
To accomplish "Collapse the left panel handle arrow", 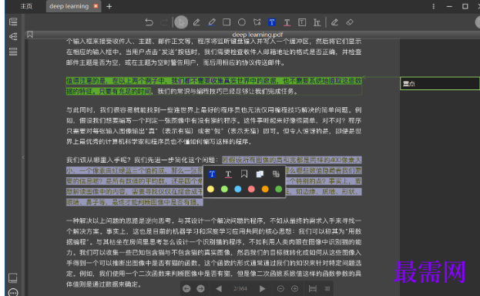I will click(23, 157).
